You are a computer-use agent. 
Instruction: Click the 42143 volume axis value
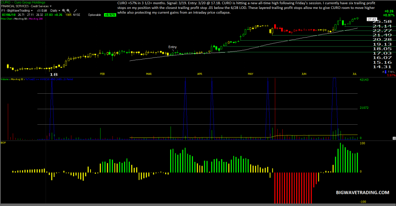(x=364, y=80)
